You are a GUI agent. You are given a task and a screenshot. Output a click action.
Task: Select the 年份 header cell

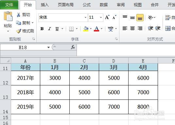click(x=26, y=67)
